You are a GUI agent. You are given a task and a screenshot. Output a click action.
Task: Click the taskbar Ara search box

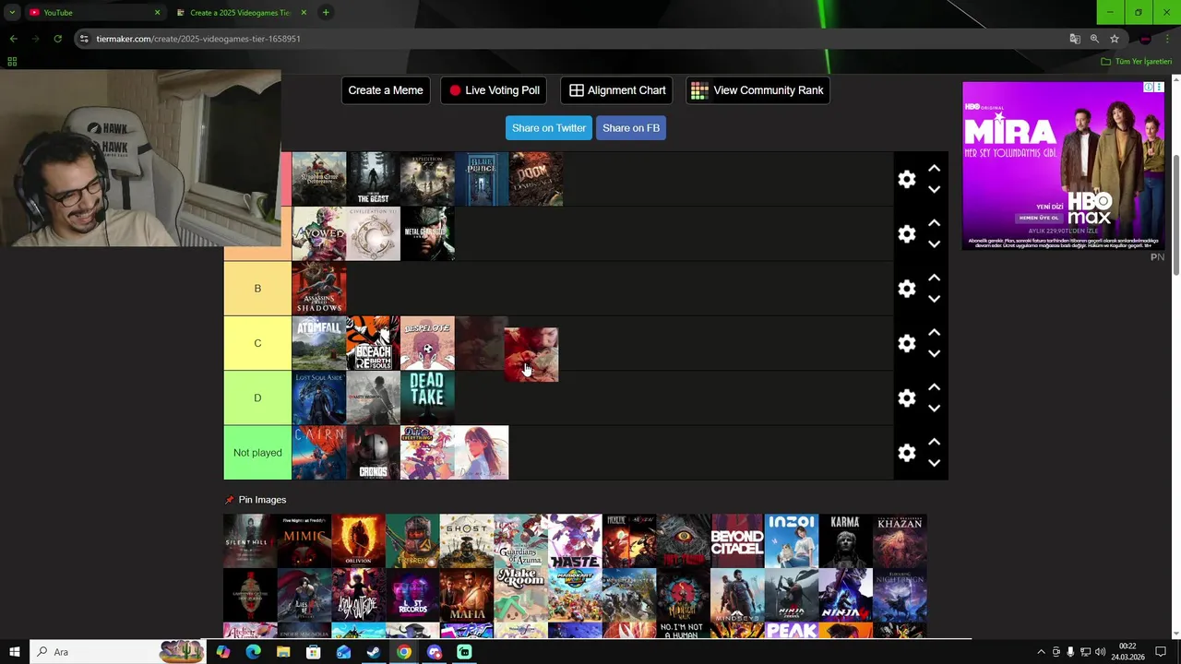coord(117,652)
